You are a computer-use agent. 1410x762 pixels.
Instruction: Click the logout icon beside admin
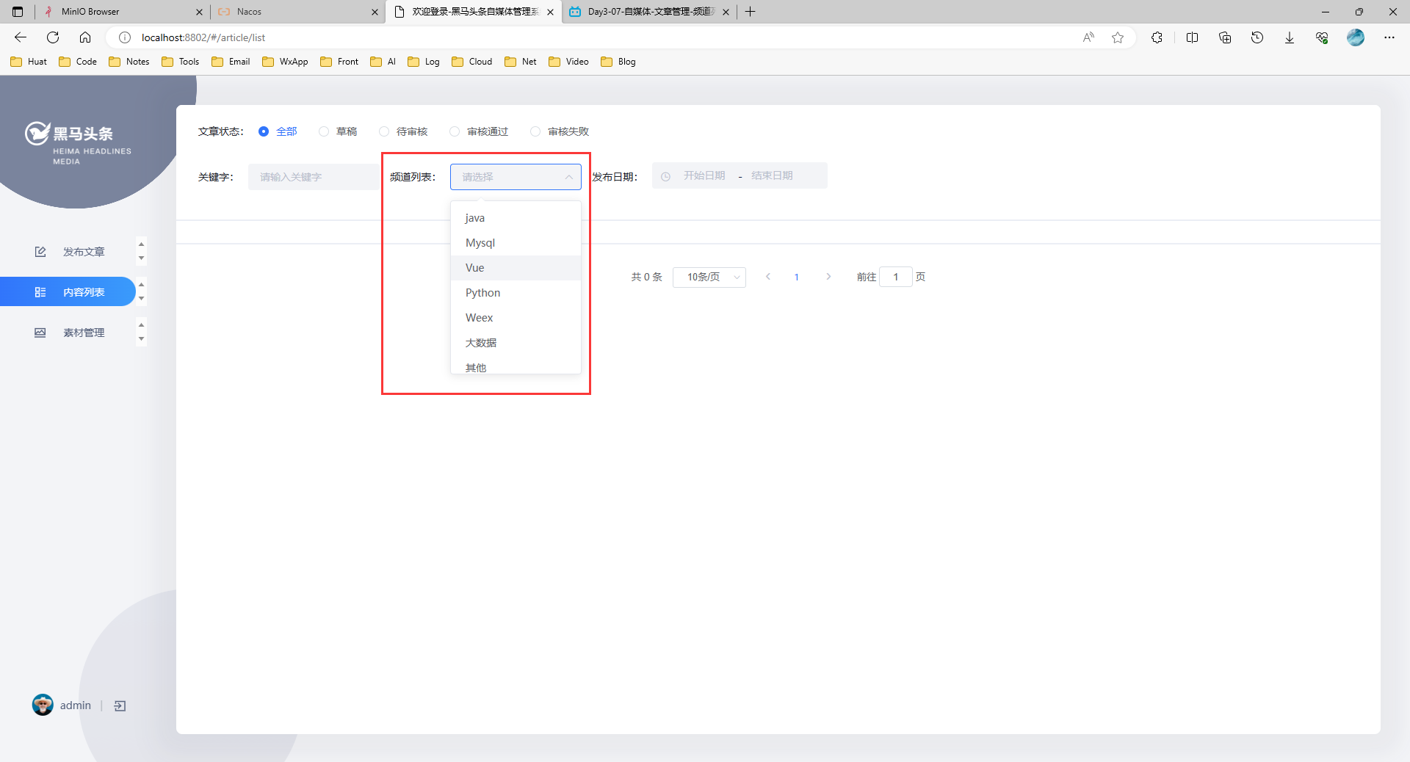coord(120,705)
